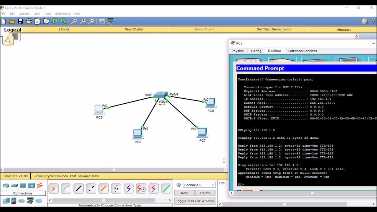Screen dimensions: 377x212
Task: Open the Extensions menu
Action: click(x=62, y=14)
